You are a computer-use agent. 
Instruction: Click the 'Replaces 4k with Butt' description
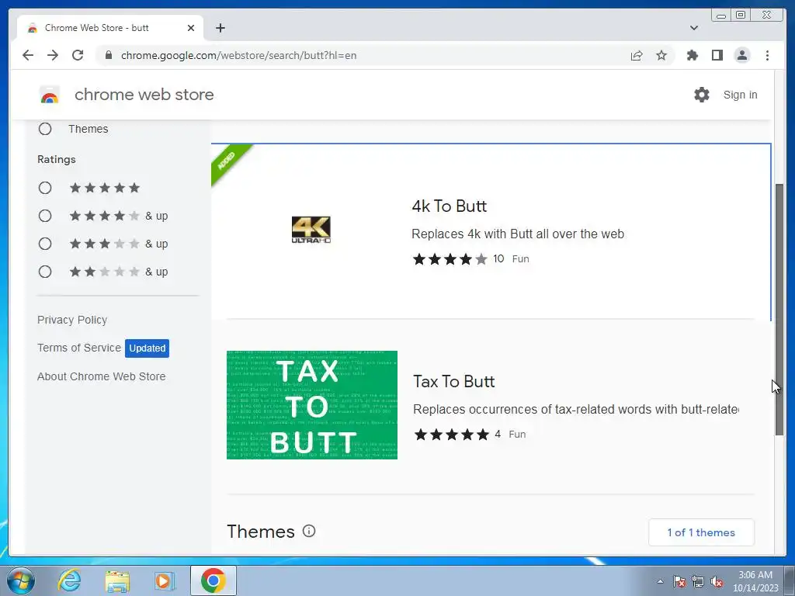(x=518, y=234)
